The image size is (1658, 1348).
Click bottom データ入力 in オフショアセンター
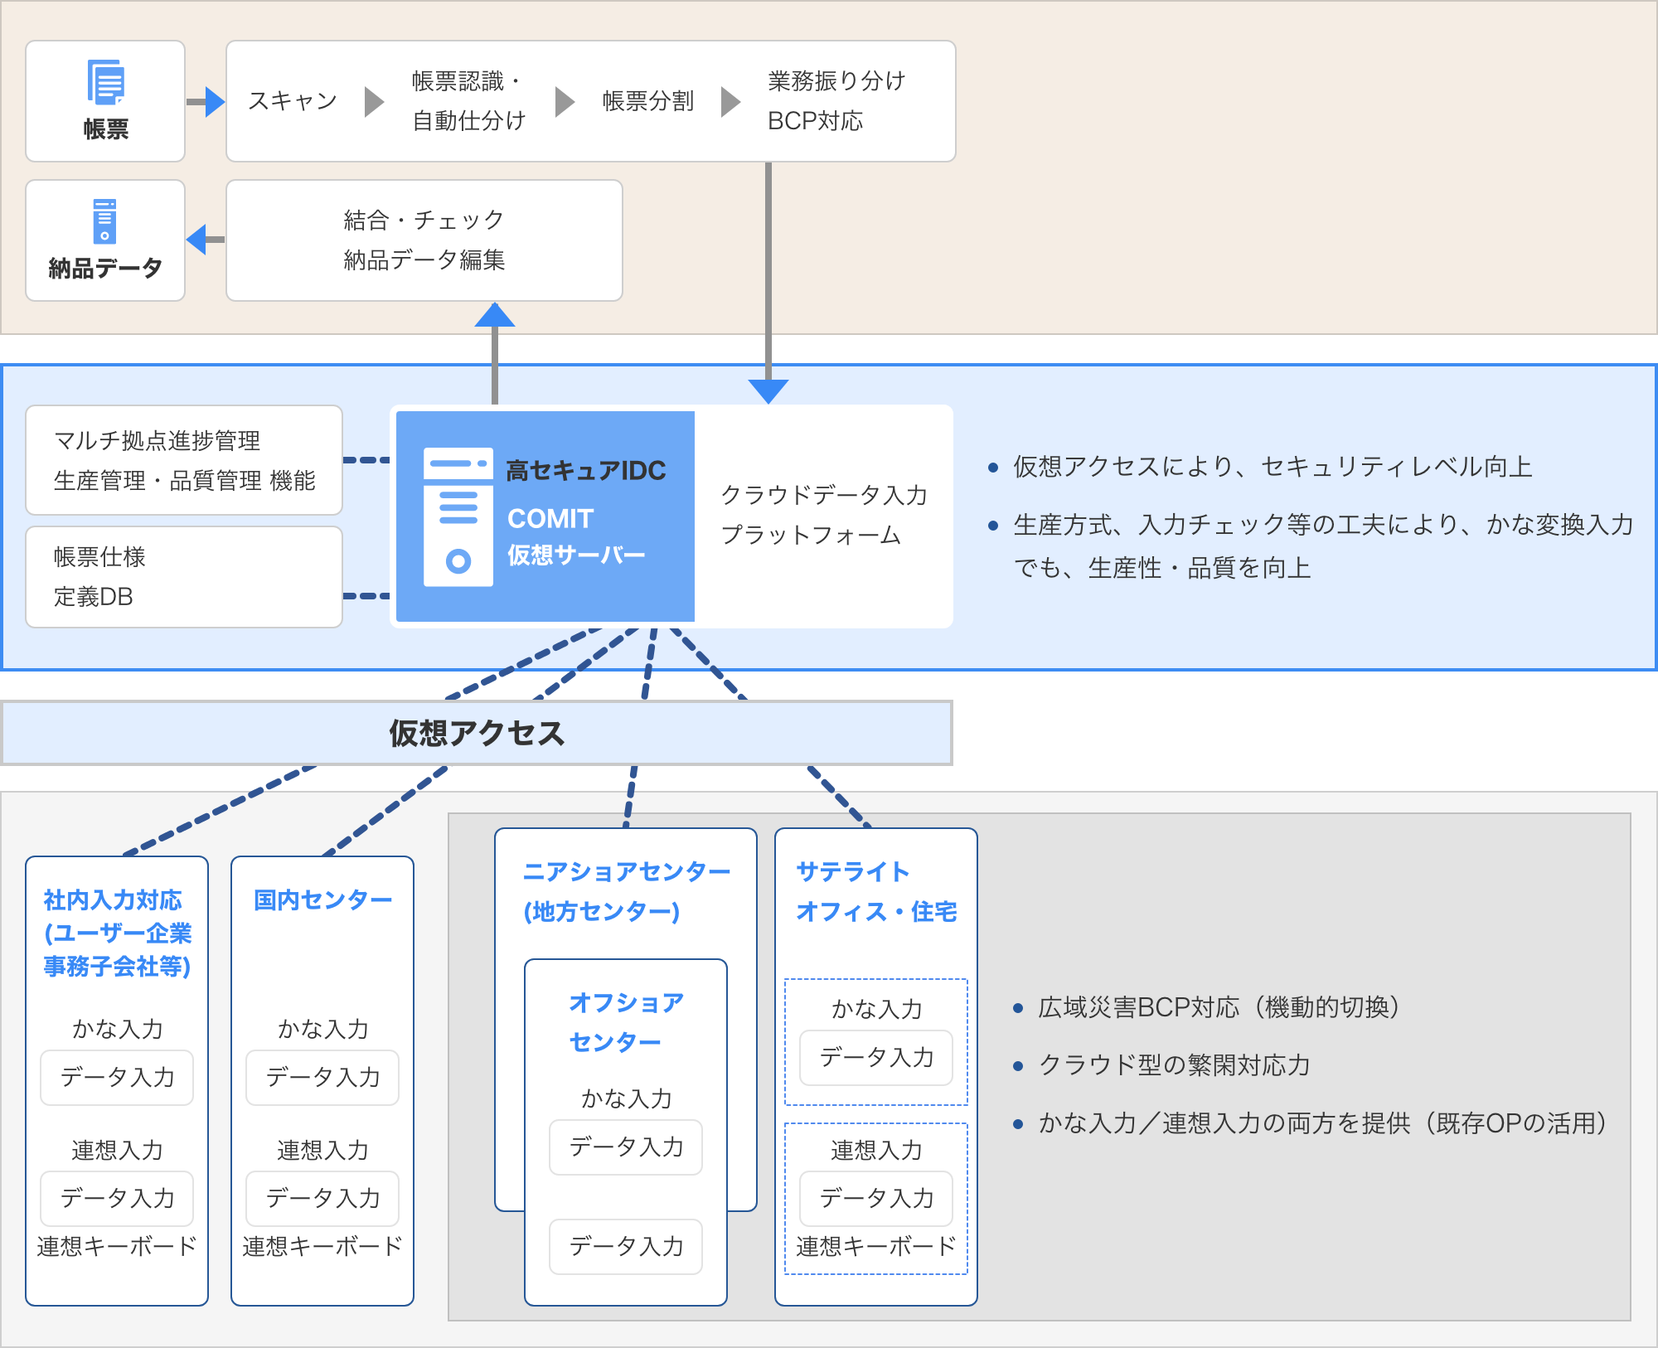click(x=626, y=1247)
